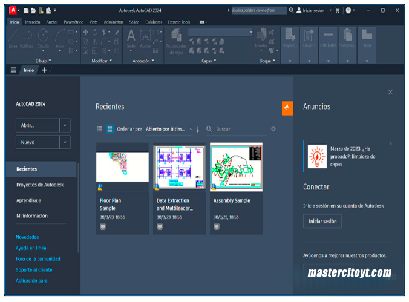The image size is (409, 302).
Task: Select the Línea draw tool
Action: point(13,39)
